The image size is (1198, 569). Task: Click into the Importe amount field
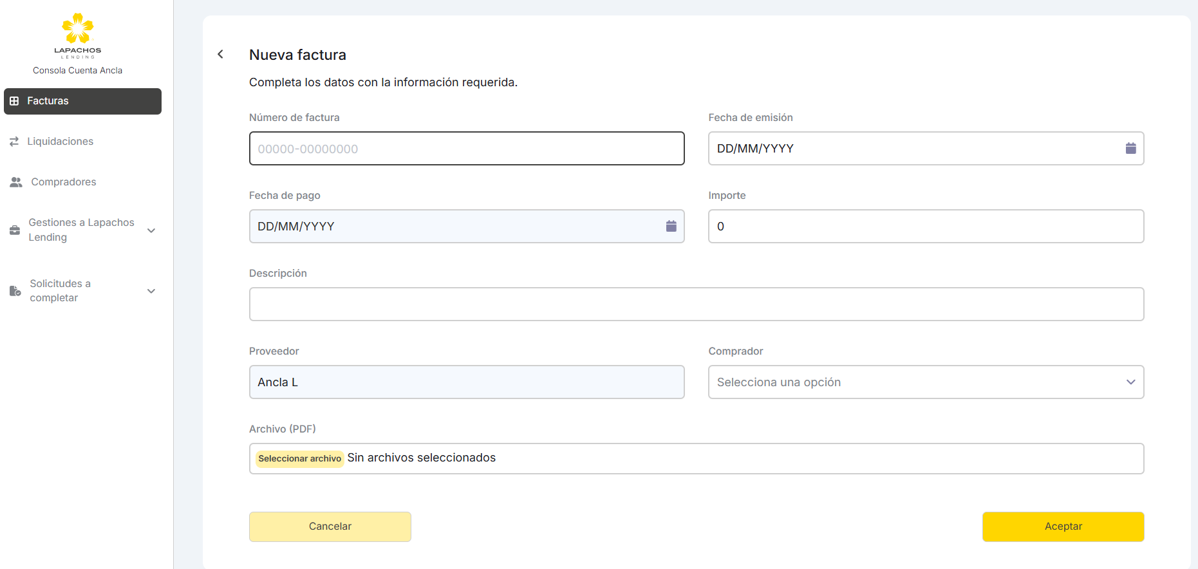(x=926, y=227)
